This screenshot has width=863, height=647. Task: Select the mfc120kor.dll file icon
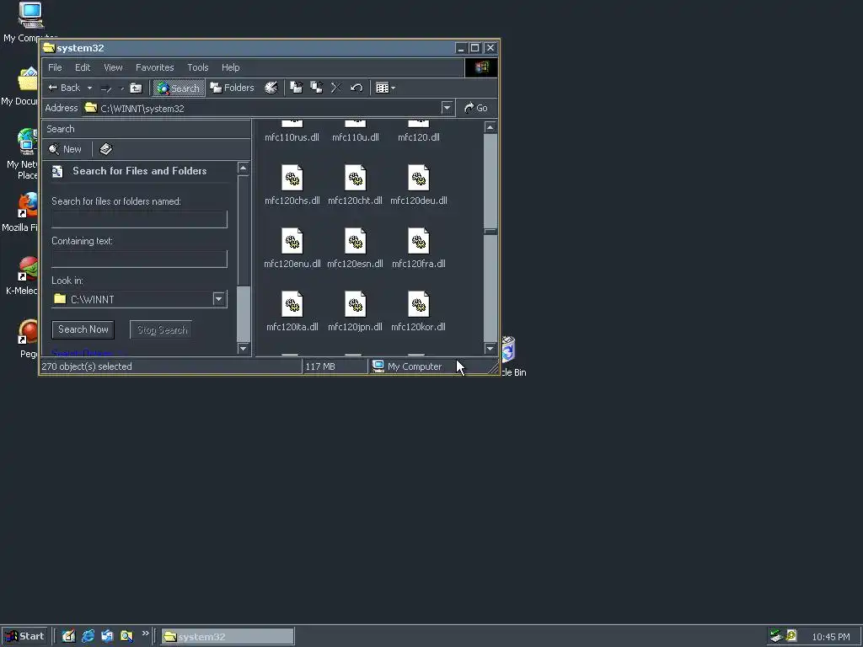point(418,304)
